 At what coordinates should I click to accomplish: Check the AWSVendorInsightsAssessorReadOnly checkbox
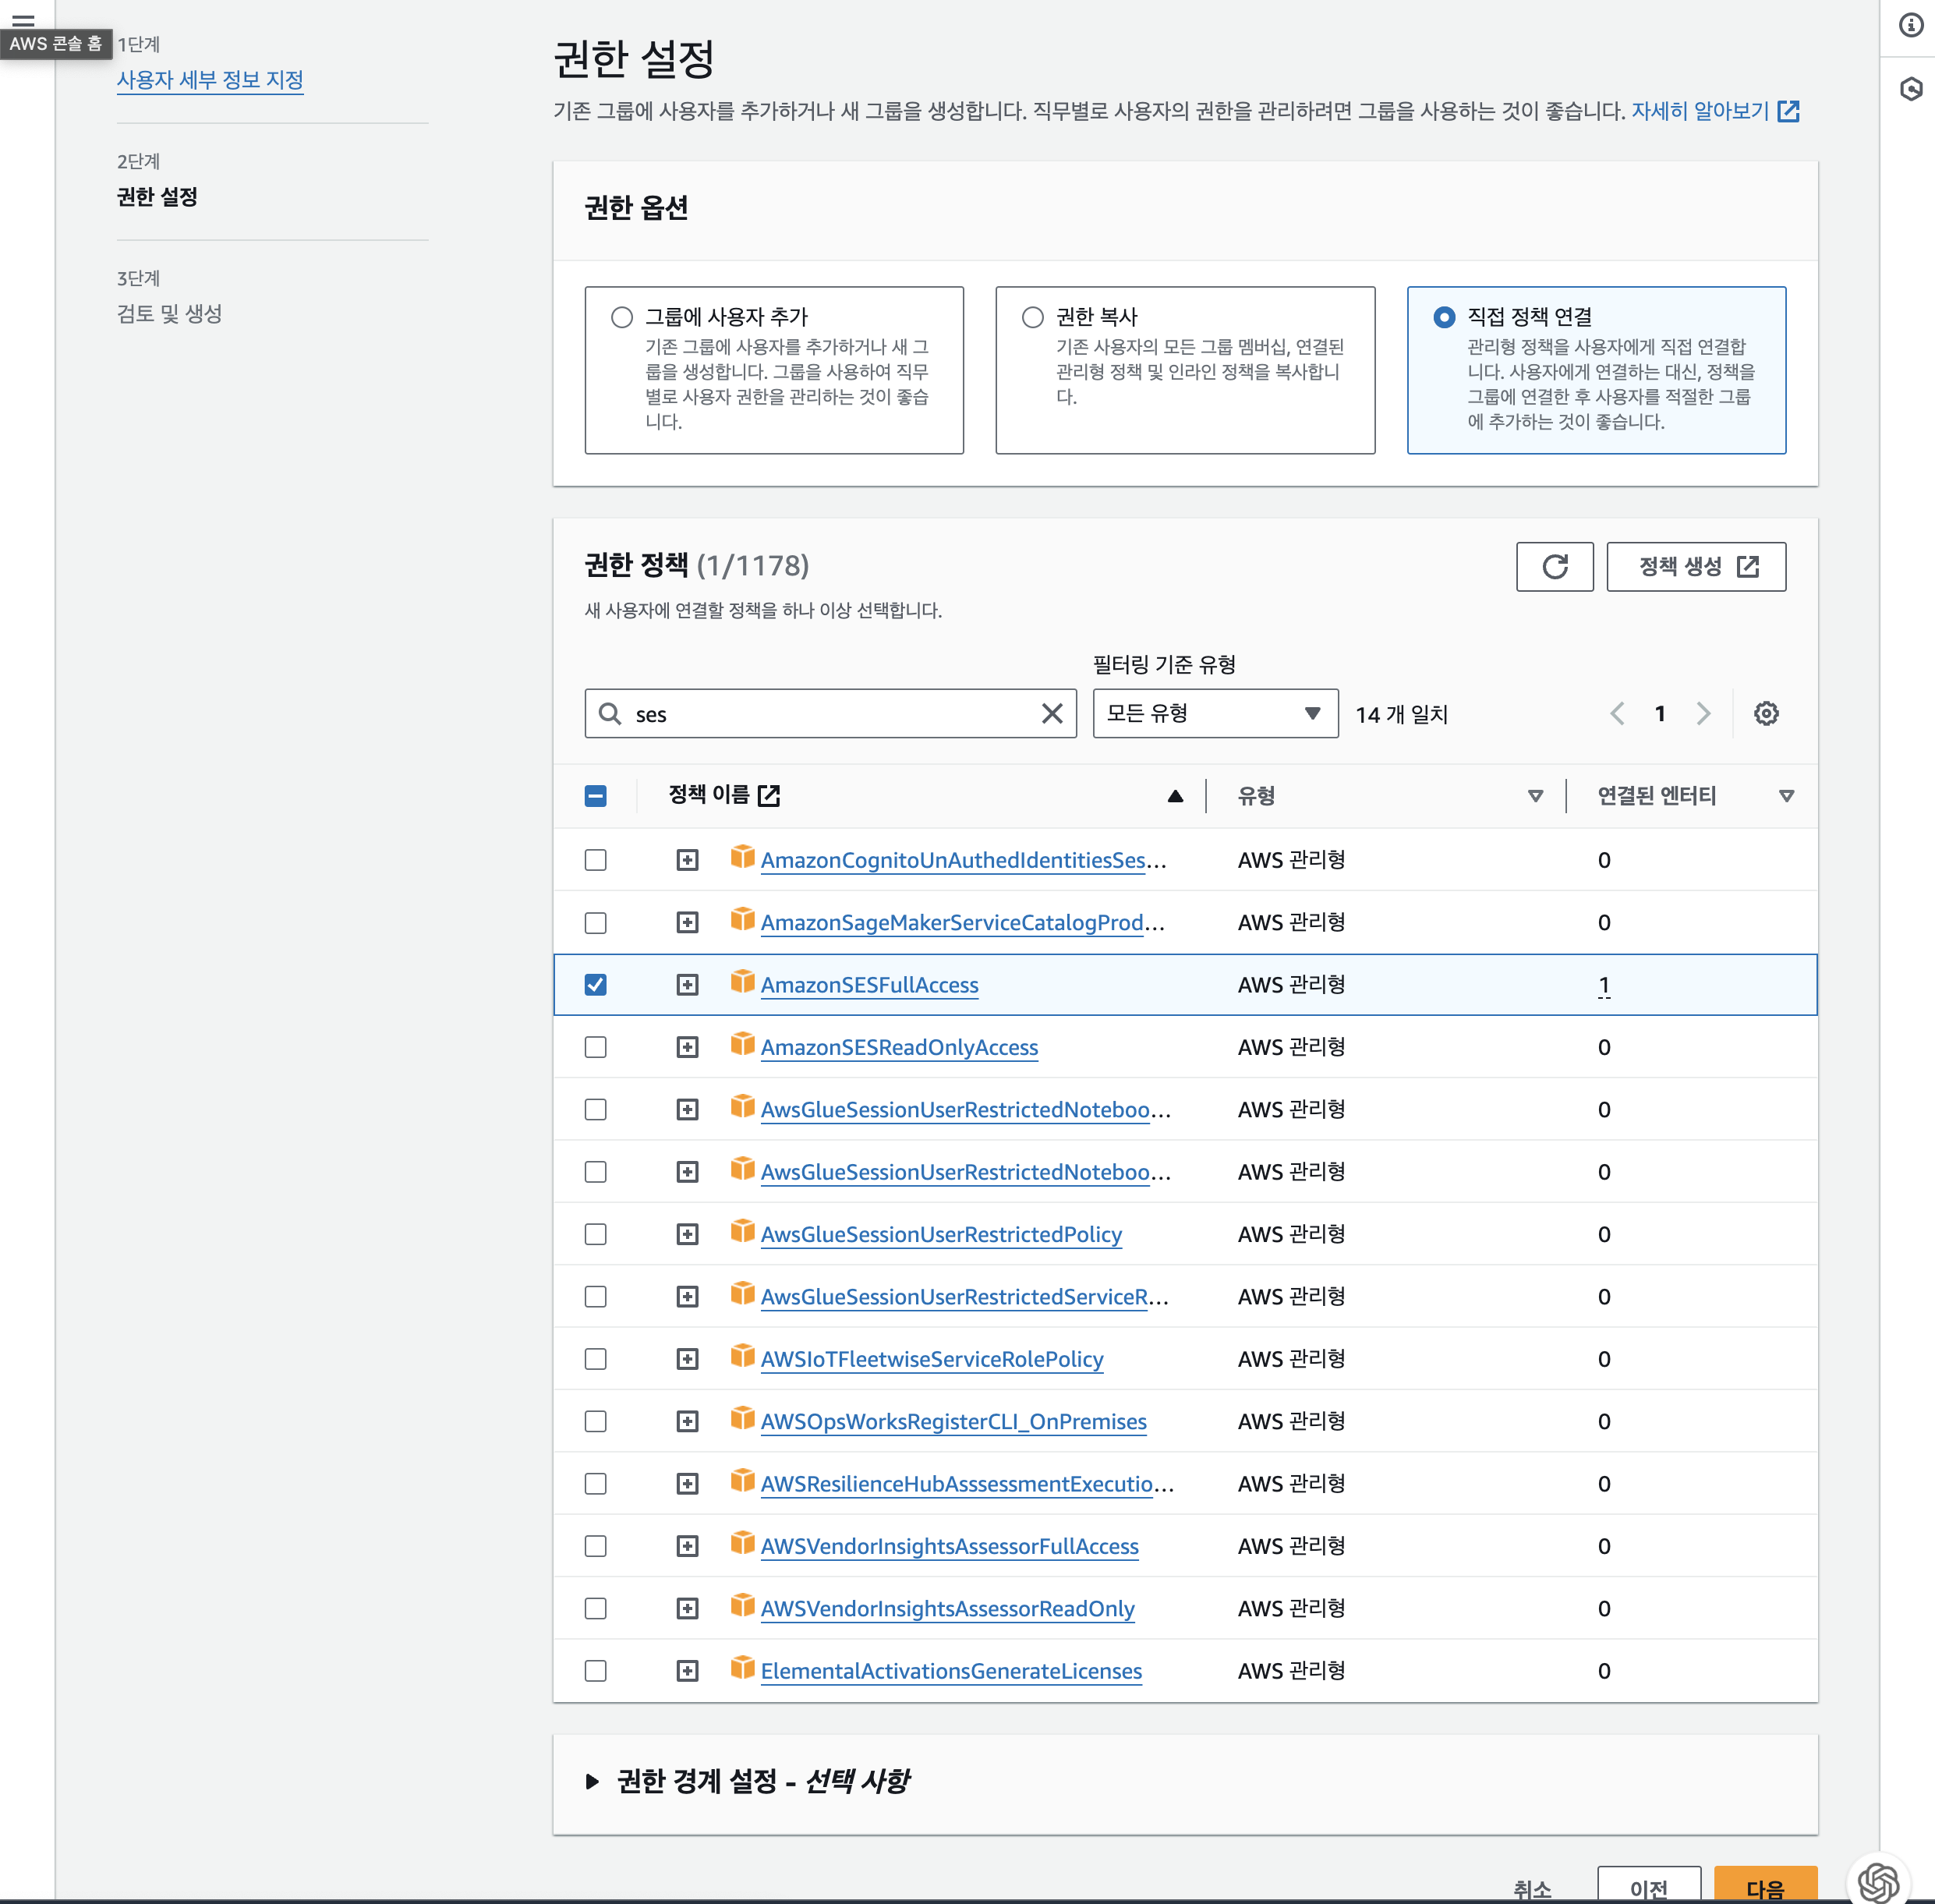click(595, 1608)
